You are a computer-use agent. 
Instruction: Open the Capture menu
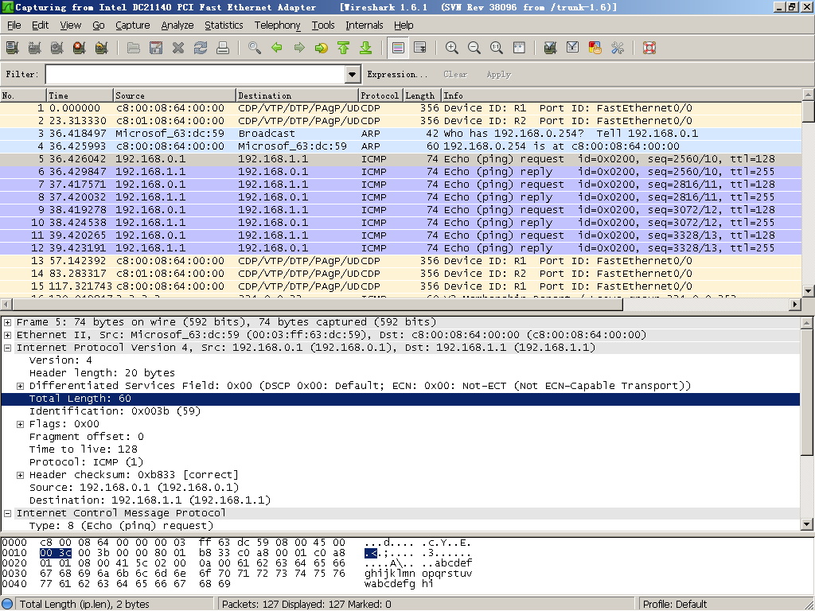(x=133, y=25)
